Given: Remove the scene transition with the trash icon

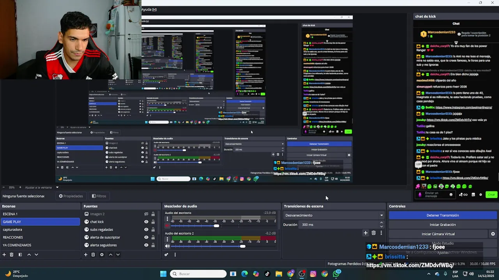Looking at the screenshot, I should (x=373, y=233).
